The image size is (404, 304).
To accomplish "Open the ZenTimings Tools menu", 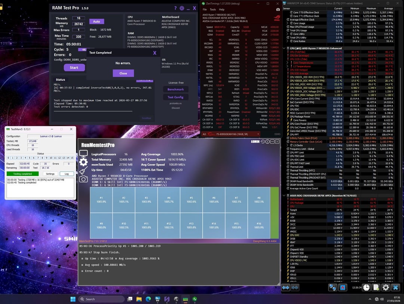I will [x=212, y=9].
